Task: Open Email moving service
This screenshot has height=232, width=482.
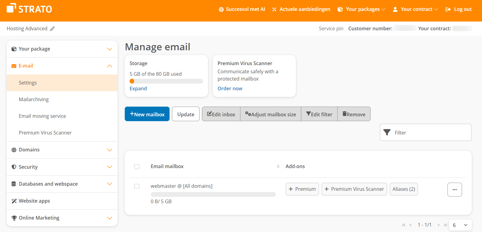Action: tap(62, 116)
